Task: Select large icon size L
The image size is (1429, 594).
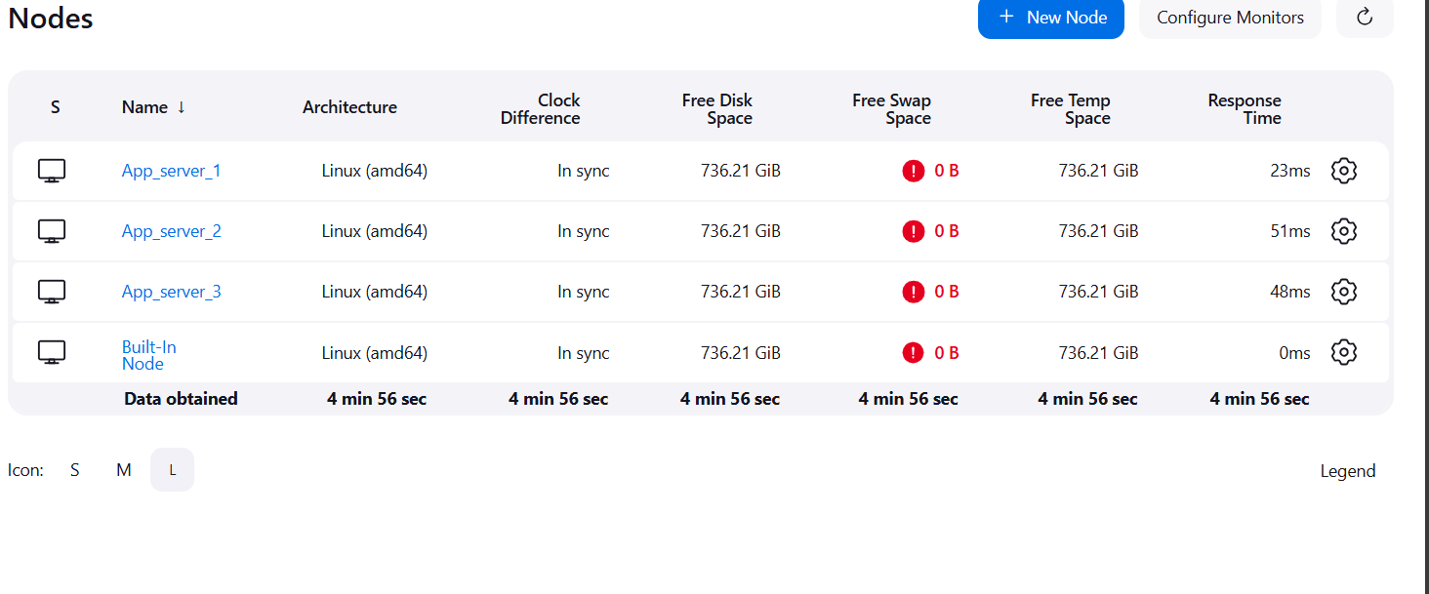Action: [x=173, y=470]
